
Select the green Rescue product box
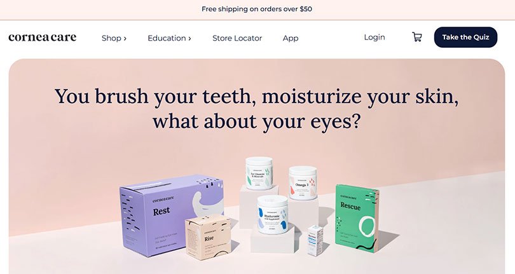tap(357, 218)
